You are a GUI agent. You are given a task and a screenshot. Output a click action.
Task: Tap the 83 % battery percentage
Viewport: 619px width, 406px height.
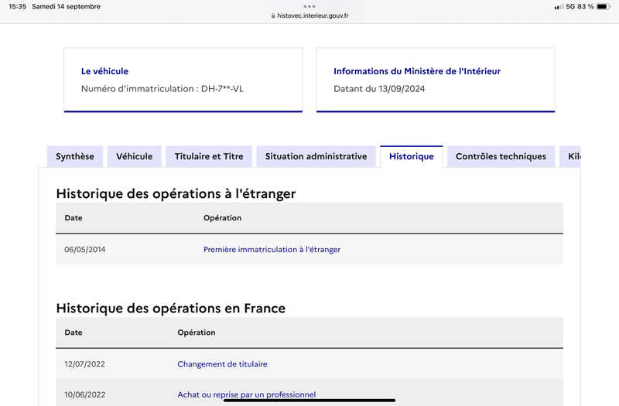(x=586, y=6)
